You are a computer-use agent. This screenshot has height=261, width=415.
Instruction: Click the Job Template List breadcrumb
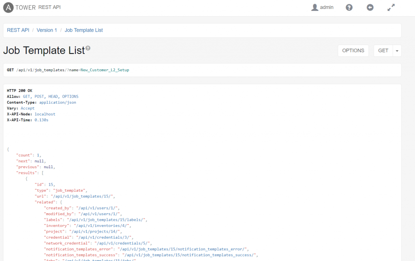[x=83, y=30]
